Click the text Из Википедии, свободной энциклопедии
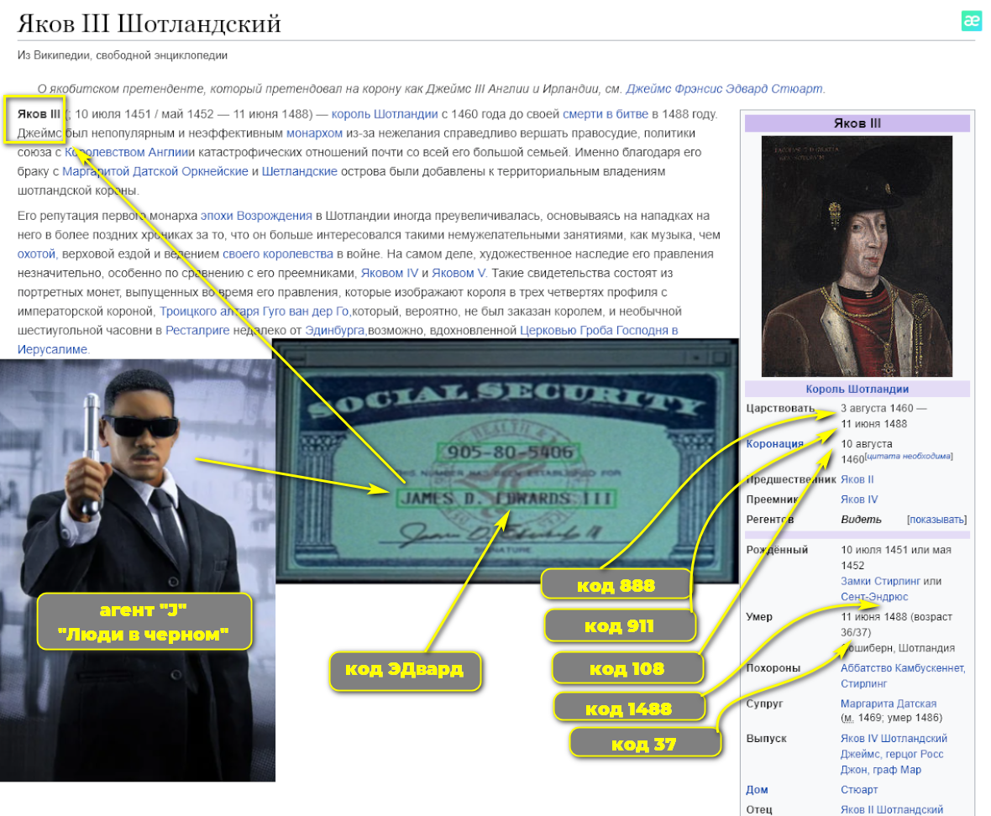This screenshot has height=816, width=991. coord(122,55)
